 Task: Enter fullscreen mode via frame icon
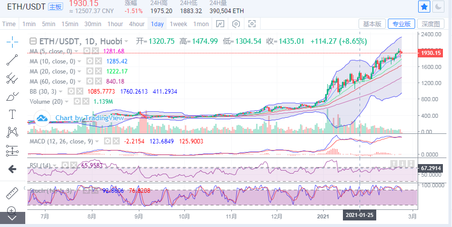pos(252,24)
